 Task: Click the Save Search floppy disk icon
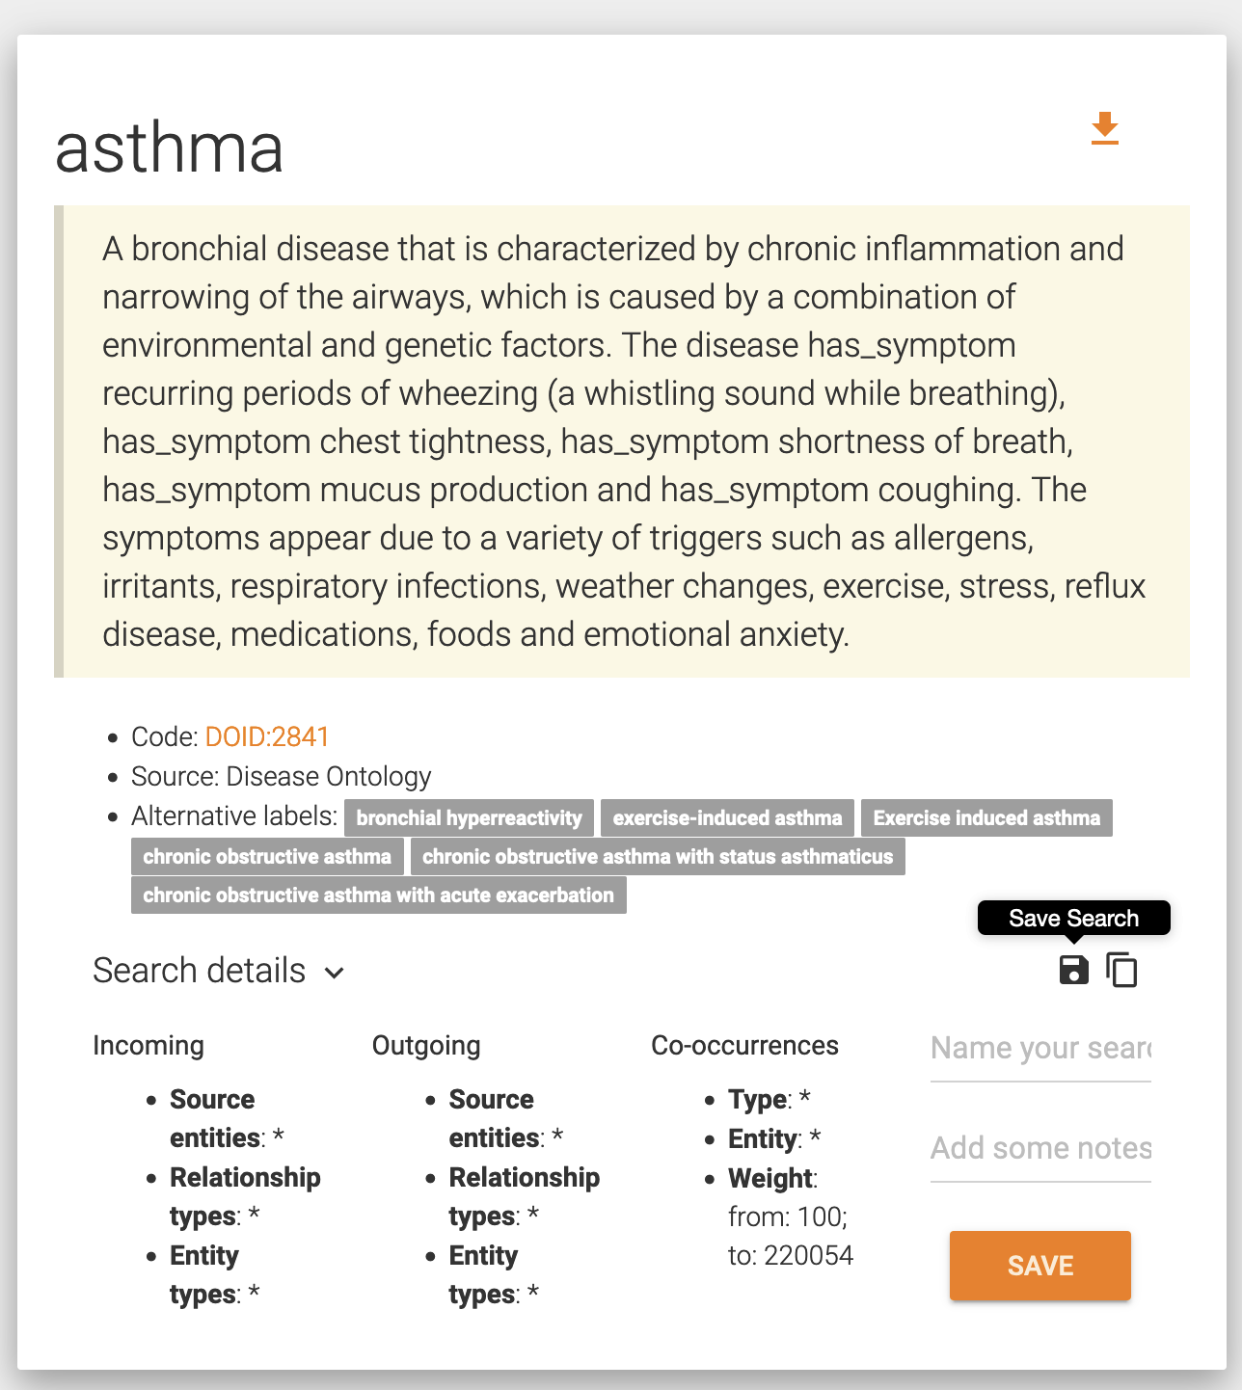(x=1073, y=970)
